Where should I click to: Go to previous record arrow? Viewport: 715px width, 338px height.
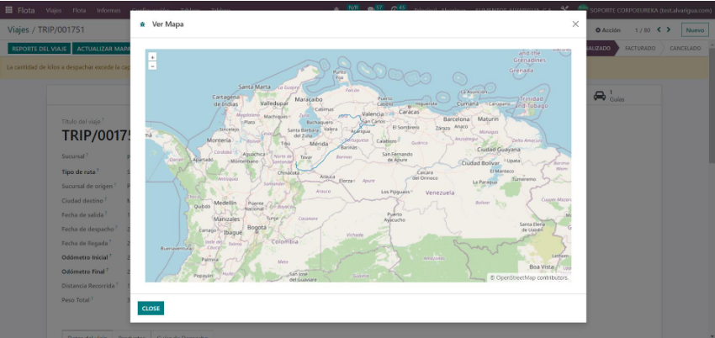[x=659, y=30]
